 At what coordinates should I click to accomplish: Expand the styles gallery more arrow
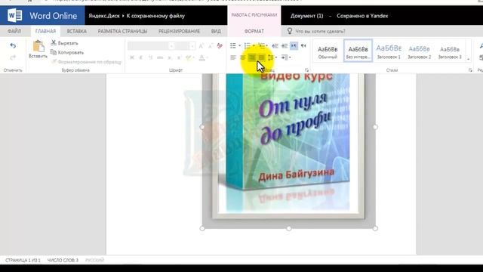[x=468, y=59]
